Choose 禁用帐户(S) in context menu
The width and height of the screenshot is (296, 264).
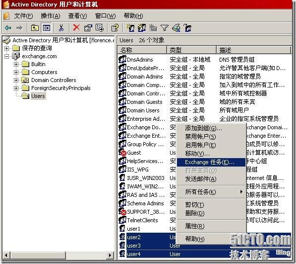(211, 137)
